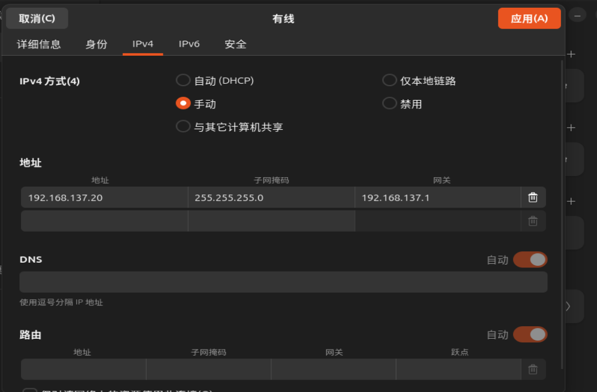This screenshot has height=392, width=597.
Task: Minimize the background settings window
Action: click(577, 16)
